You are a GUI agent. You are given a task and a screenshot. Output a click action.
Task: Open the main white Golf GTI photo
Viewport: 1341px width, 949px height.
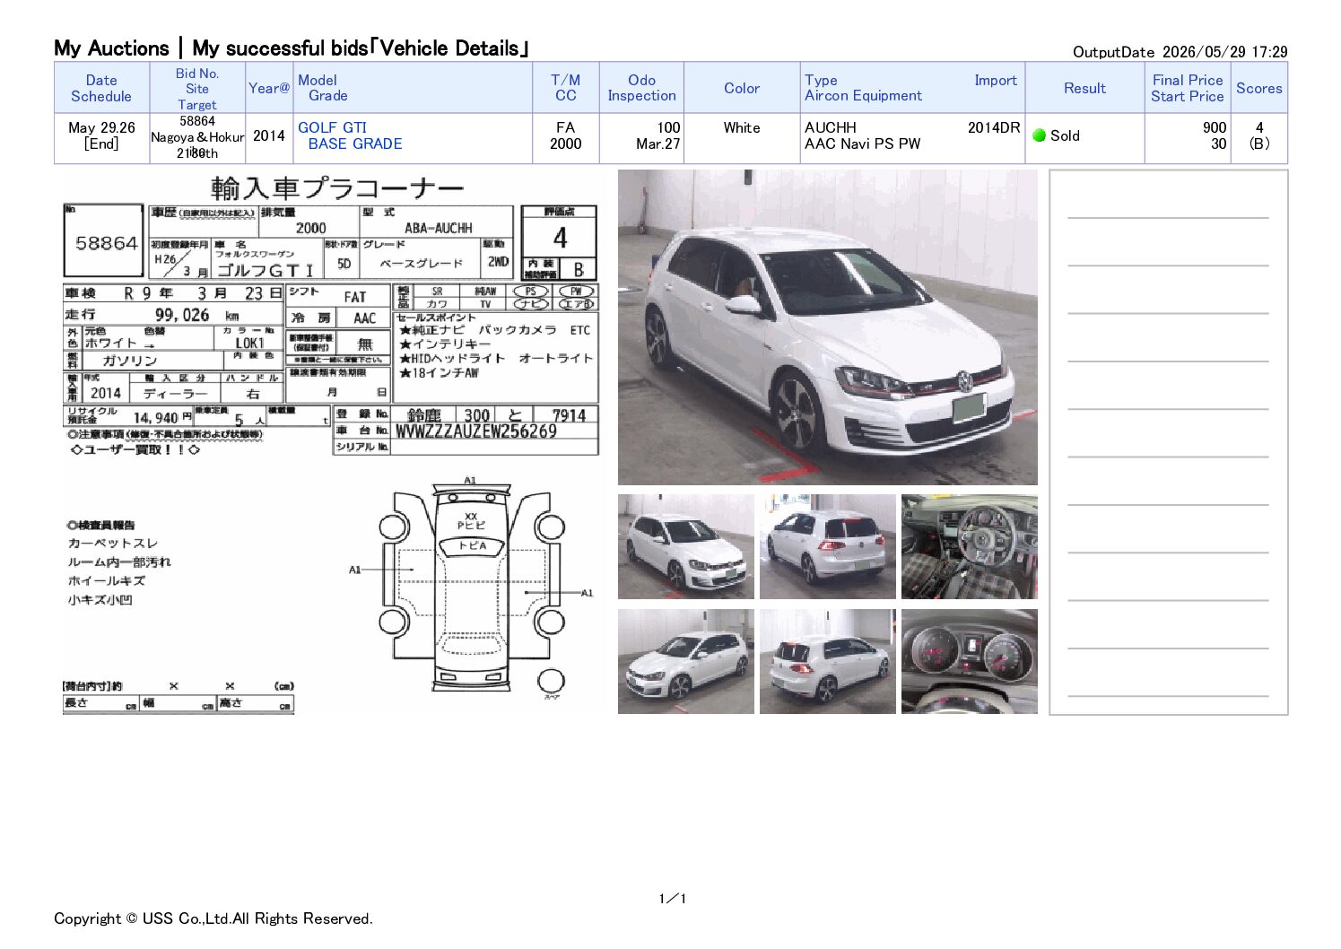click(x=827, y=327)
